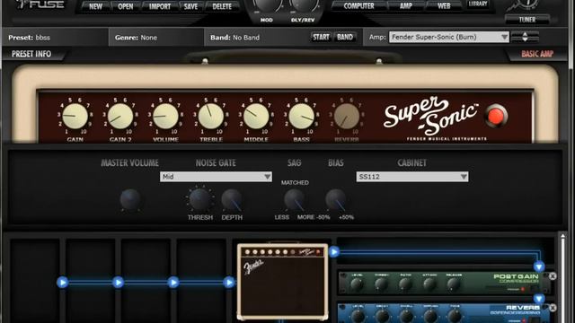This screenshot has height=323, width=575.
Task: Click the amp panel REVERB knob
Action: click(347, 117)
